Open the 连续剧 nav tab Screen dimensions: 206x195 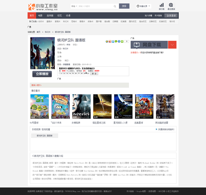(50, 15)
